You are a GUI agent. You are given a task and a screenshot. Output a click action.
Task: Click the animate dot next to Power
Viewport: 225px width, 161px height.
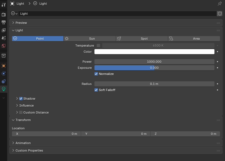pos(217,62)
